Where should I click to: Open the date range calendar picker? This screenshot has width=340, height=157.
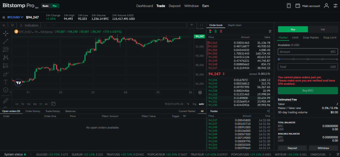[x=53, y=104]
